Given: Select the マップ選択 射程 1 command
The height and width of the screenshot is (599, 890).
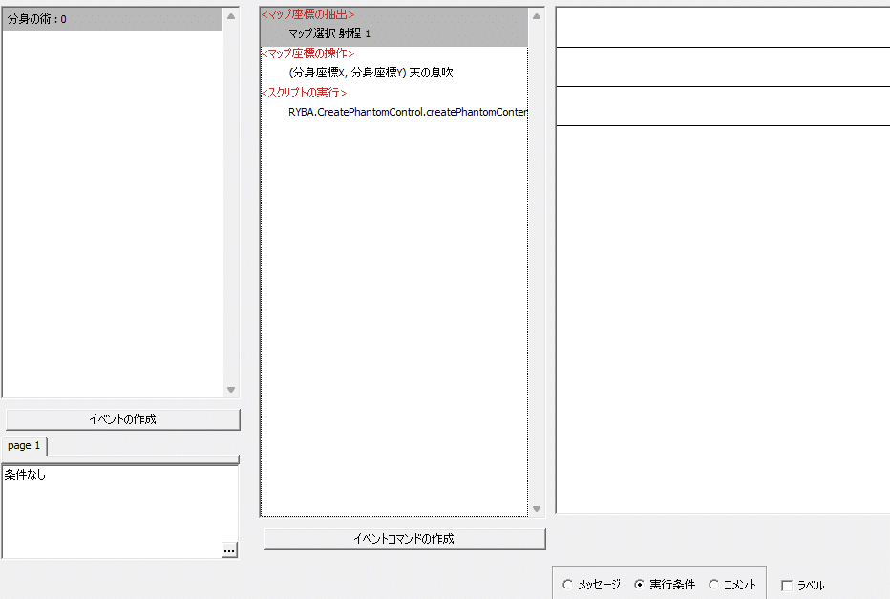Looking at the screenshot, I should tap(328, 32).
